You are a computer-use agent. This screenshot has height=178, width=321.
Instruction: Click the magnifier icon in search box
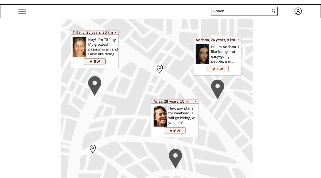coord(273,11)
